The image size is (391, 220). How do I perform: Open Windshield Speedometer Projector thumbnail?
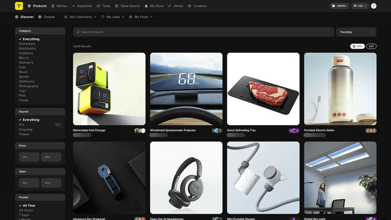click(x=186, y=89)
